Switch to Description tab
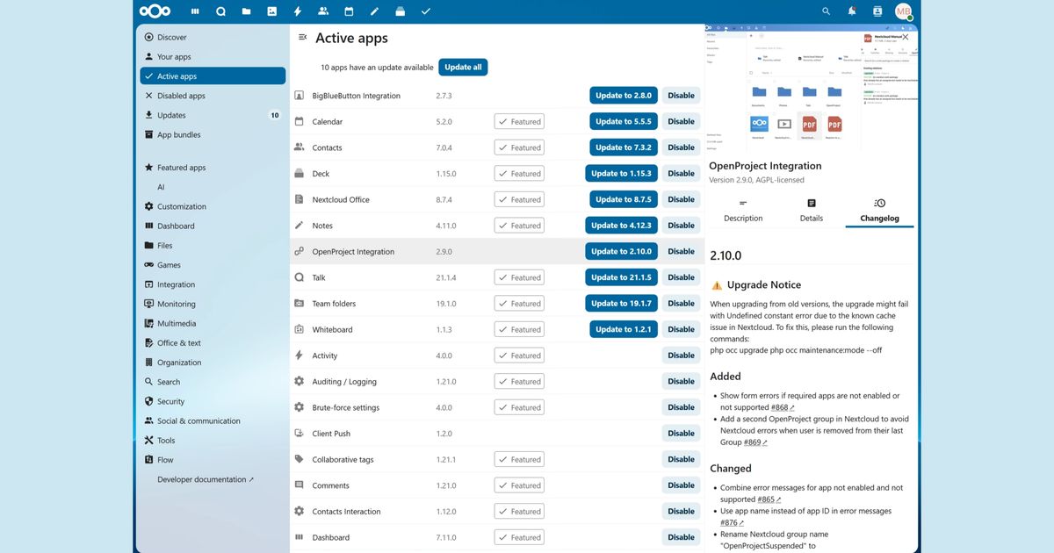The height and width of the screenshot is (553, 1054). point(743,211)
